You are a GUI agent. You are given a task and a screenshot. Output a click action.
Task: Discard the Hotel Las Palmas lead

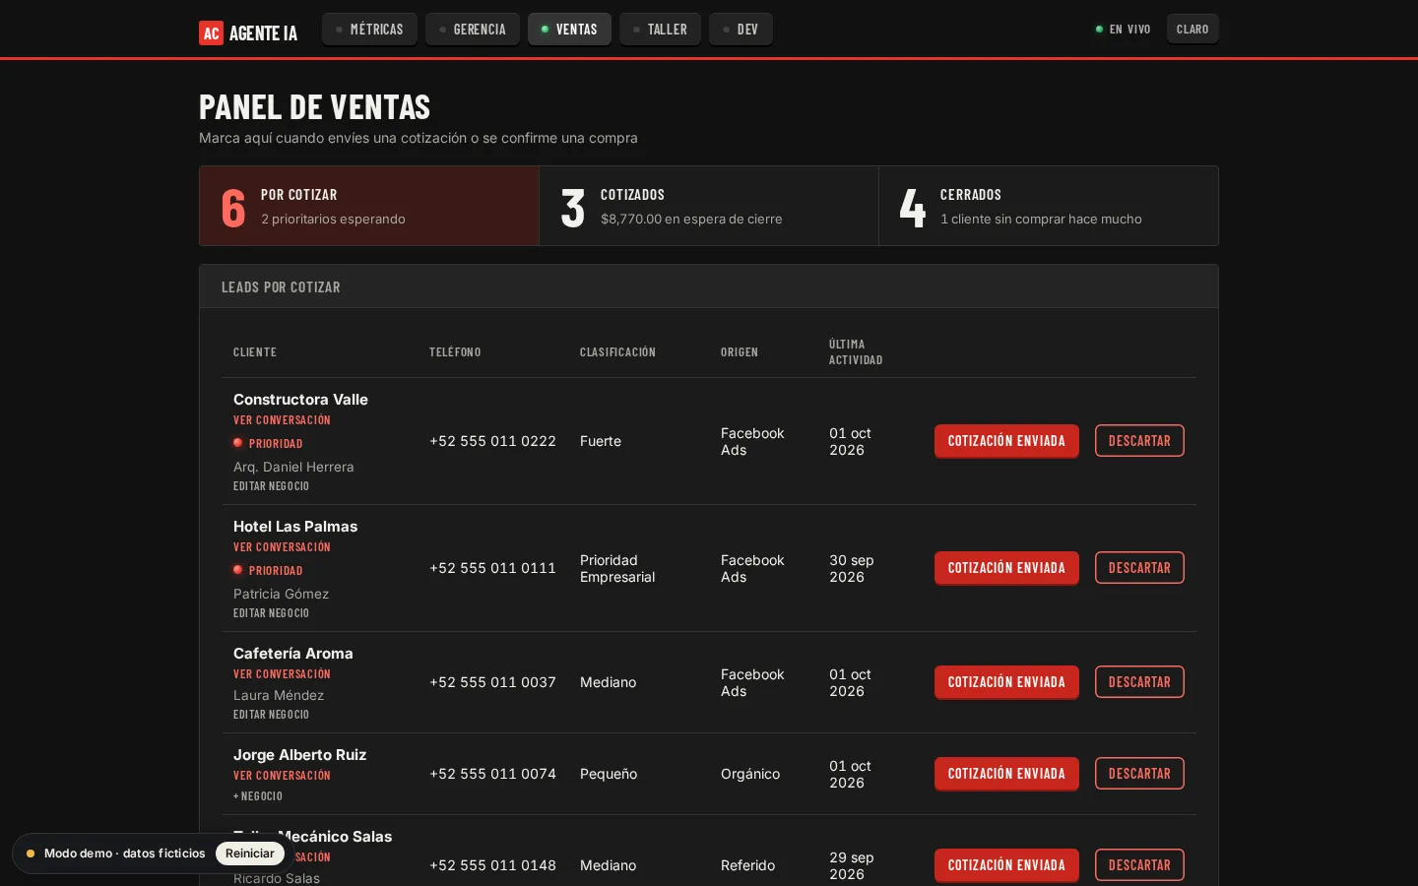(x=1139, y=568)
